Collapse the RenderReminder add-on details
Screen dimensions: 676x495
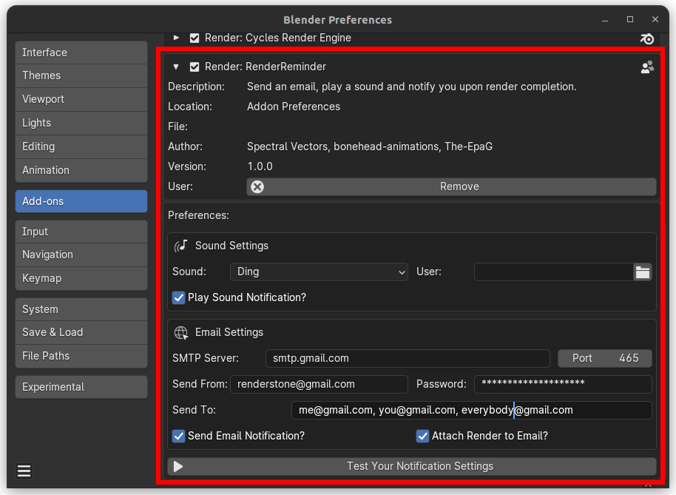pos(176,67)
